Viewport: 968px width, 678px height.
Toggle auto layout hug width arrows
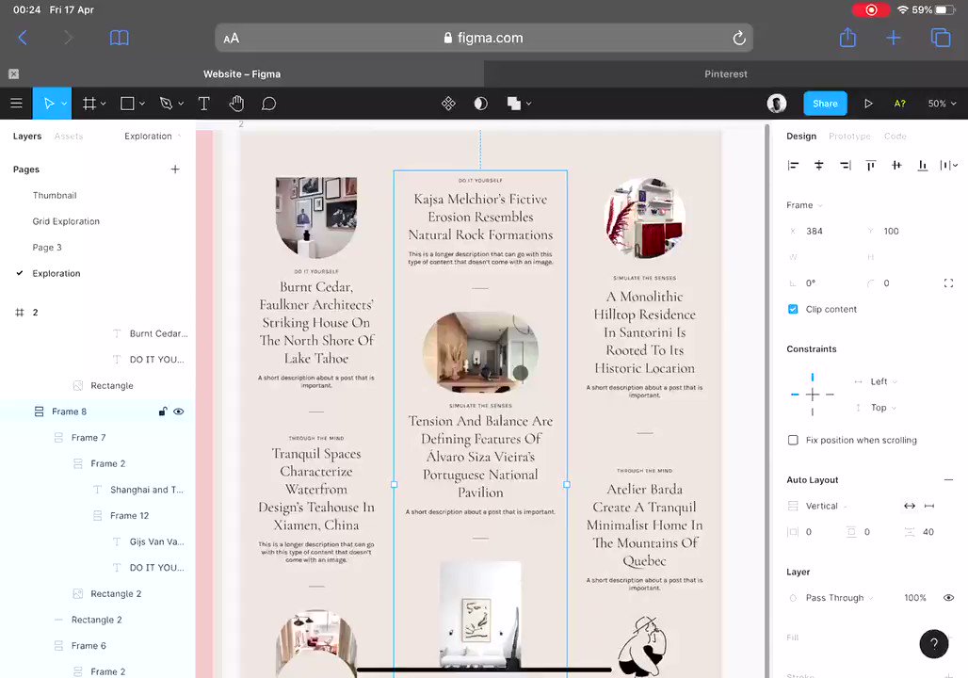click(x=910, y=506)
